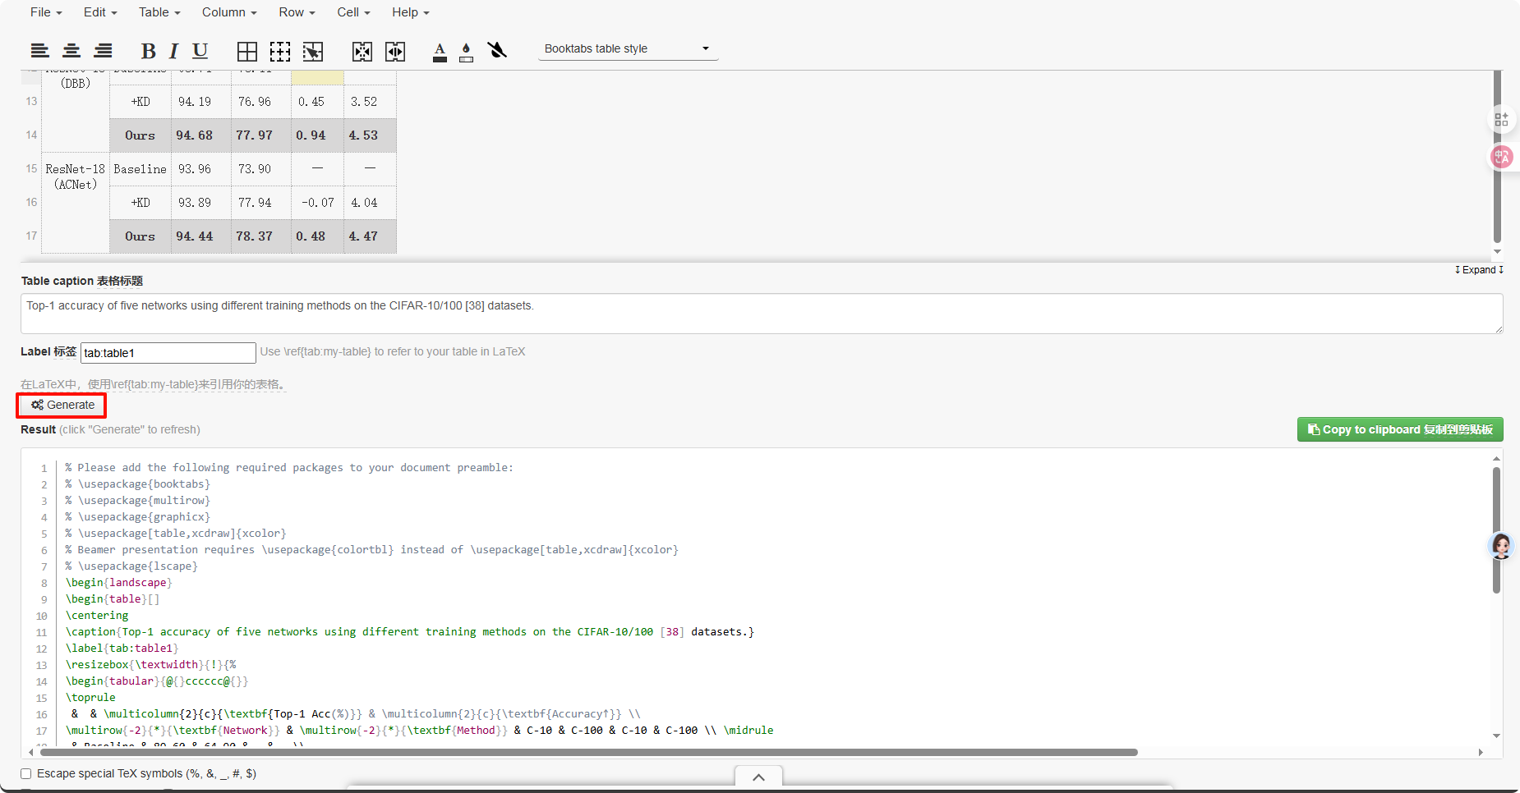Select cell with value 78.37
Image resolution: width=1520 pixels, height=793 pixels.
pyautogui.click(x=261, y=236)
